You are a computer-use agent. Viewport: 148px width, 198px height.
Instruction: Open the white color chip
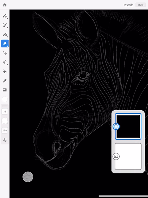click(x=5, y=99)
